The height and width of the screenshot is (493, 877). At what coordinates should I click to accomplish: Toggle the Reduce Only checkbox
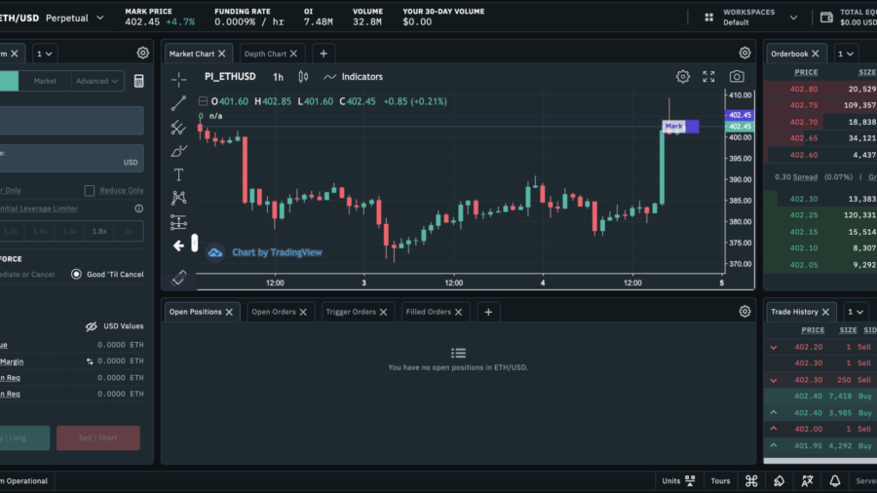coord(89,191)
